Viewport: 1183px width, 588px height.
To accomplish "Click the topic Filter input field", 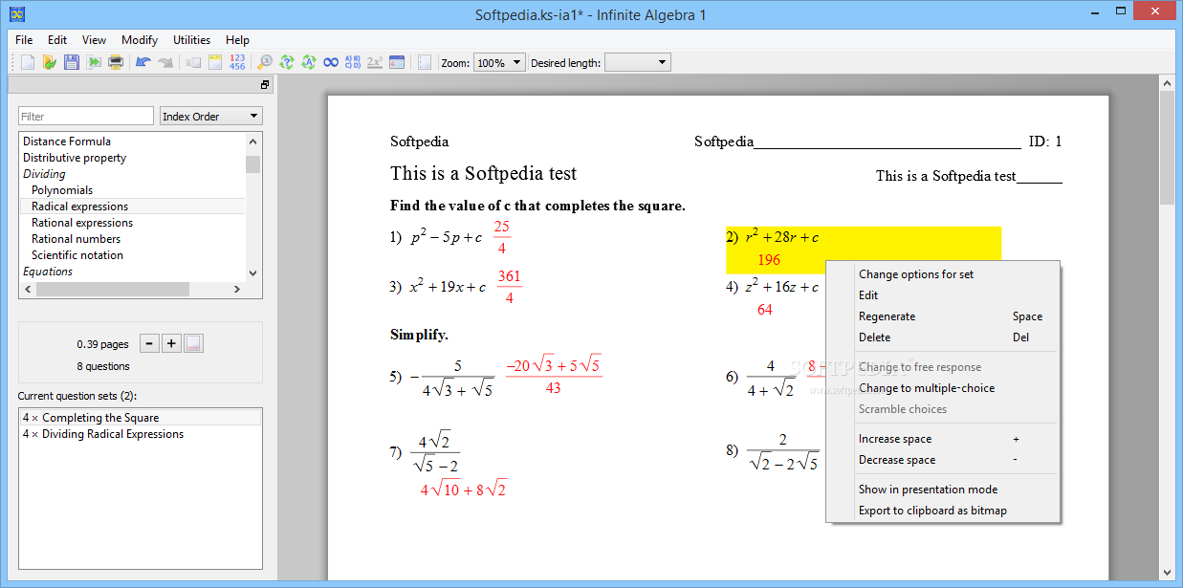I will pyautogui.click(x=86, y=116).
